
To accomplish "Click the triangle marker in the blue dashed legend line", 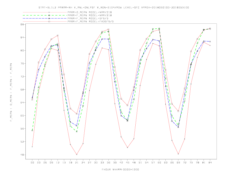I will point(49,19).
